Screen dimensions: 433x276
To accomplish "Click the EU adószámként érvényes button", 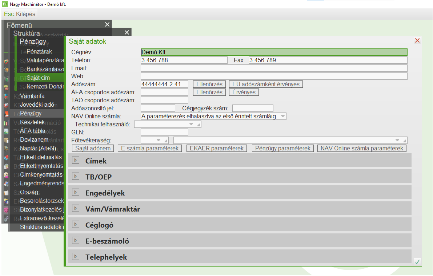I will 266,84.
